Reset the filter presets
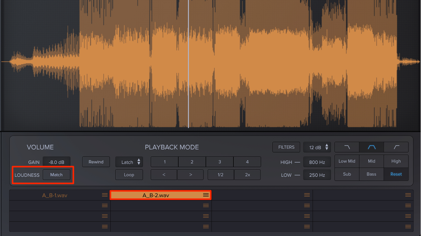Viewport: 421px width, 236px height. [x=396, y=174]
